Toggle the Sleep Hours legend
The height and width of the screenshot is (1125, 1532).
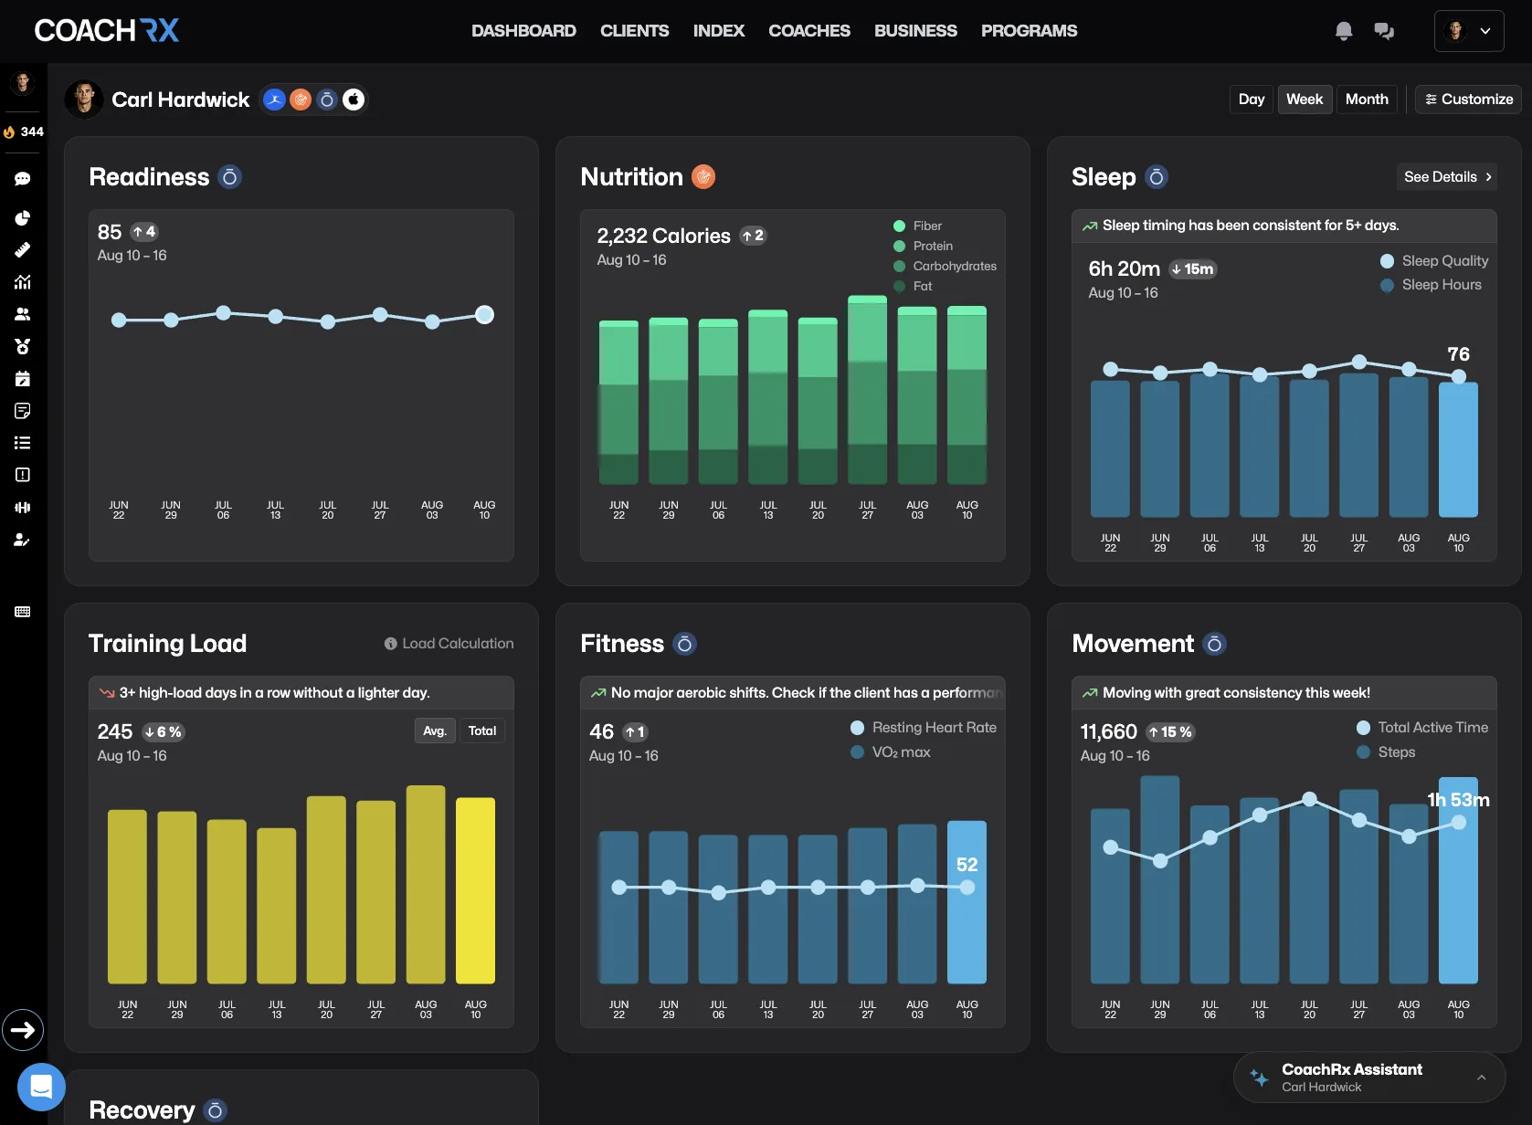[x=1431, y=285]
